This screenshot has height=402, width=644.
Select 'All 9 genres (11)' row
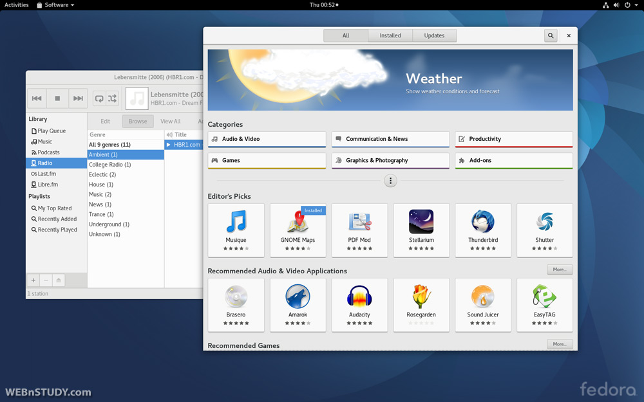point(126,145)
